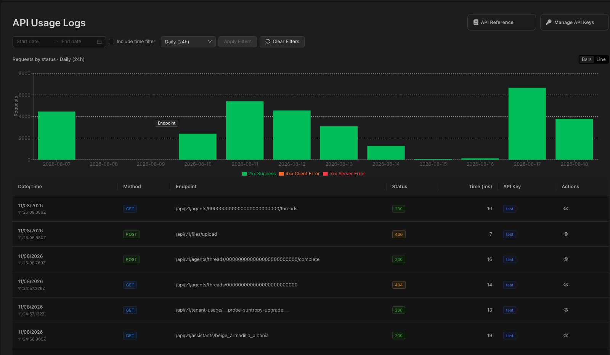
Task: Click the /api/v1/files/upload endpoint text
Action: pyautogui.click(x=196, y=234)
